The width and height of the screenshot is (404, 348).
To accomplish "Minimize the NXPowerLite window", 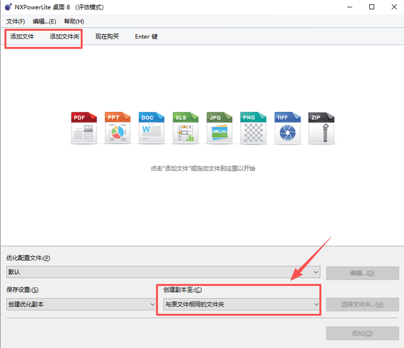I will (350, 7).
